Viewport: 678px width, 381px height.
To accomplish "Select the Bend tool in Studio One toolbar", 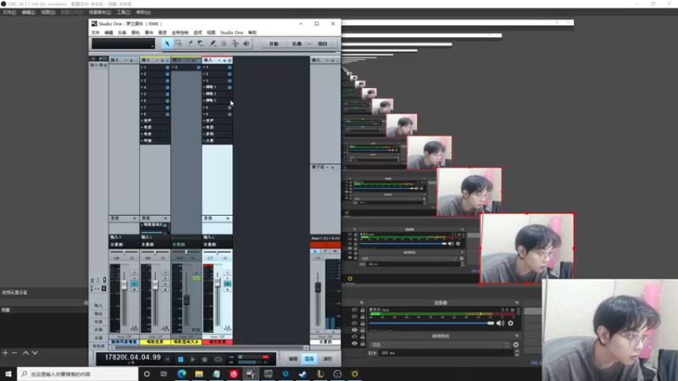I will pos(235,44).
